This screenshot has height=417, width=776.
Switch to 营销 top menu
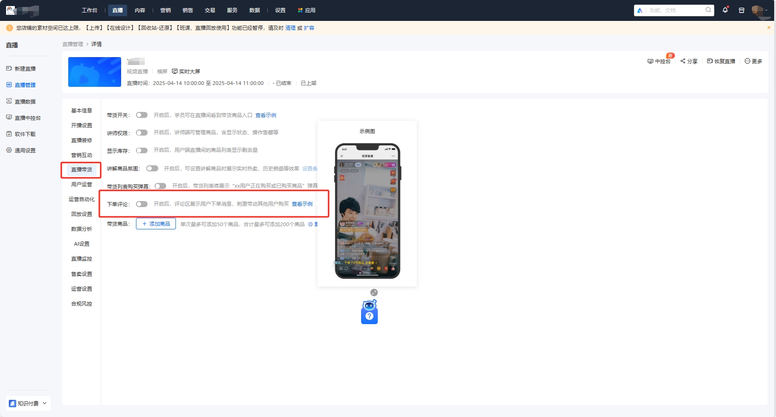[x=165, y=10]
